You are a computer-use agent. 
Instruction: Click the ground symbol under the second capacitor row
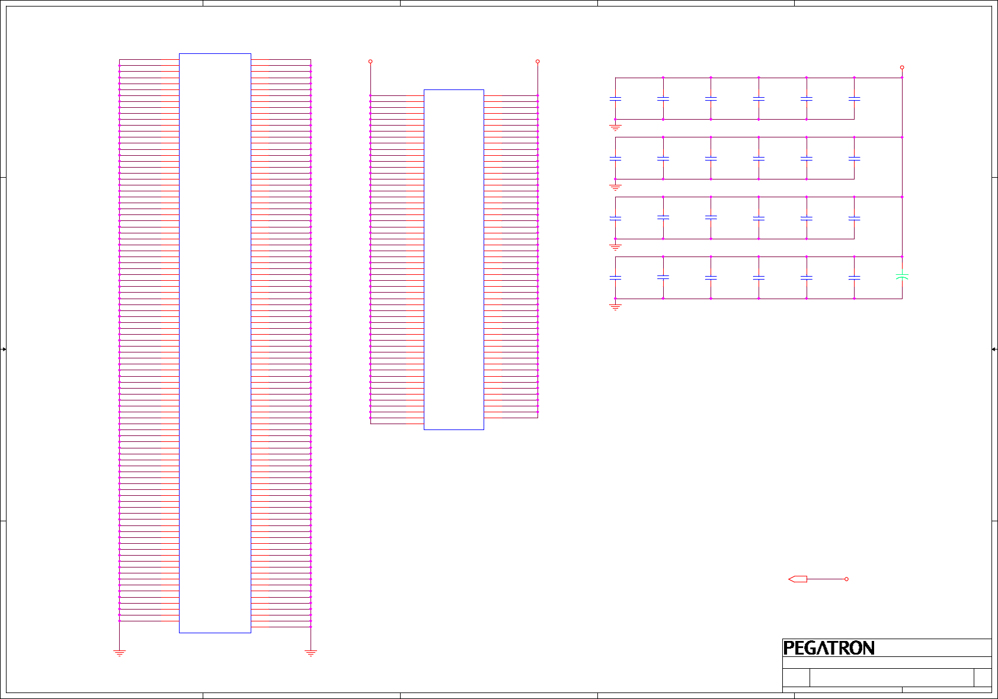[615, 187]
